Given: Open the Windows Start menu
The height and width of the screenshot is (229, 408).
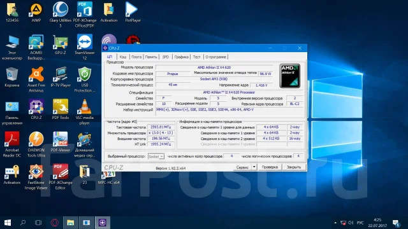Looking at the screenshot, I should click(x=8, y=223).
